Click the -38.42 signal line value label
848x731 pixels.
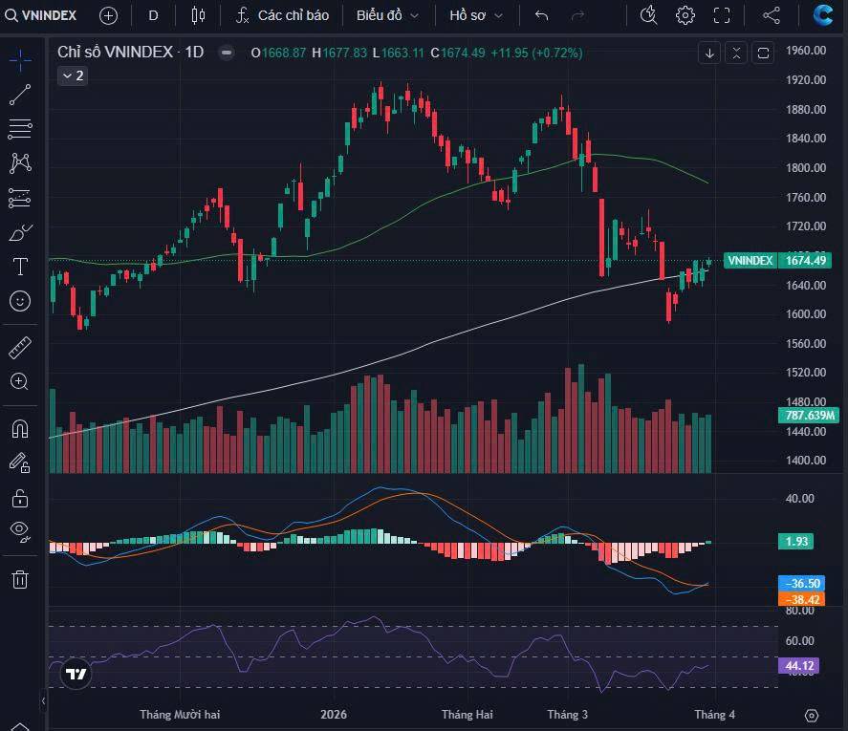pyautogui.click(x=801, y=599)
